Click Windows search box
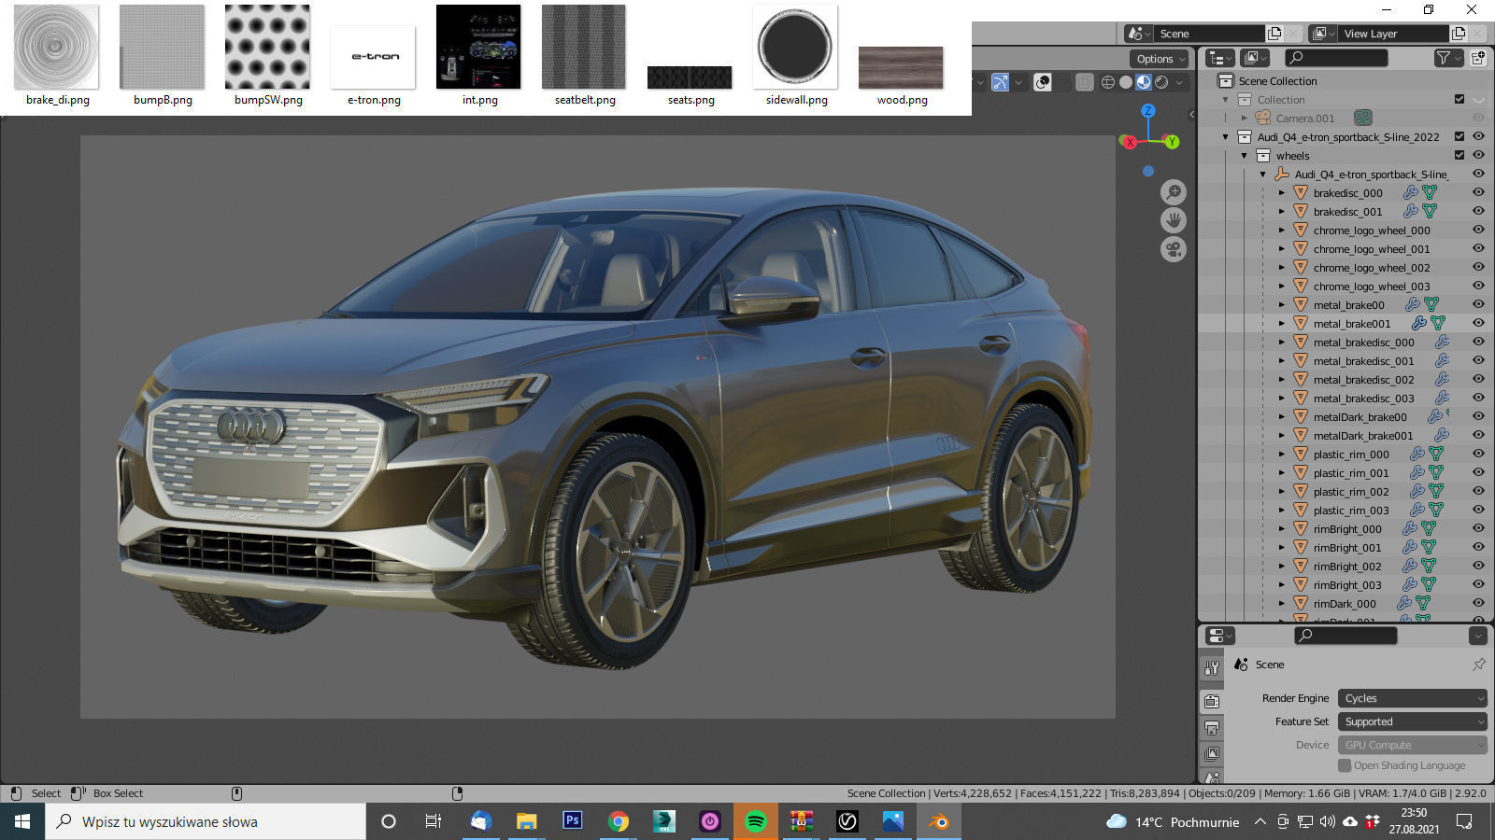The height and width of the screenshot is (840, 1495). pos(206,821)
